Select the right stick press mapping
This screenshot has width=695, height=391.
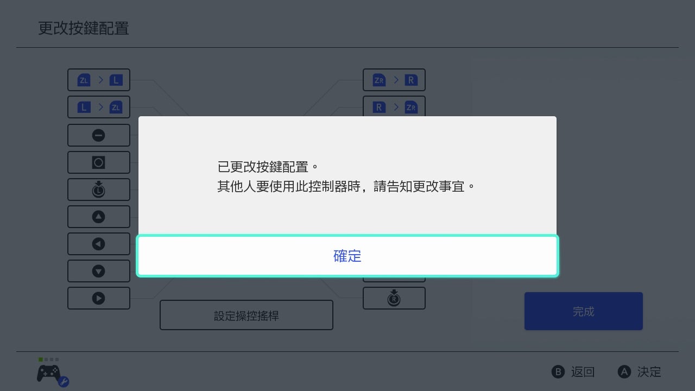[x=394, y=298]
